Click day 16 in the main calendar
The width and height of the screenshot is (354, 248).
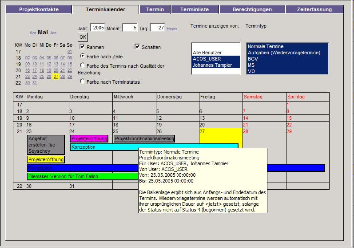29,125
